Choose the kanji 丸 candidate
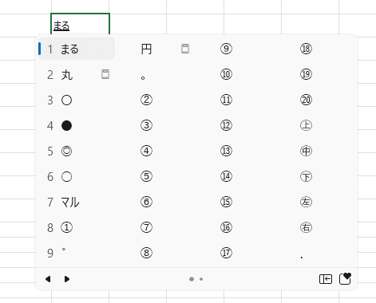 point(67,75)
